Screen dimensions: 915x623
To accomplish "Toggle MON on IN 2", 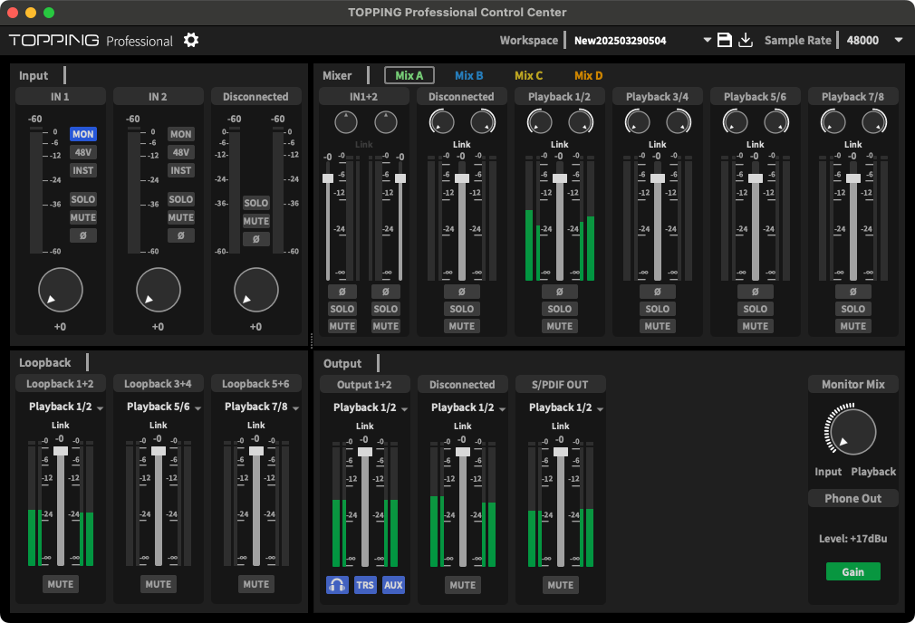I will 181,134.
